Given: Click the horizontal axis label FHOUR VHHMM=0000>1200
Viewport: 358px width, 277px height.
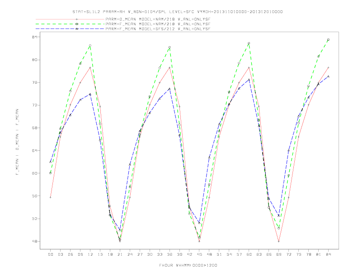Looking at the screenshot, I should 188,265.
